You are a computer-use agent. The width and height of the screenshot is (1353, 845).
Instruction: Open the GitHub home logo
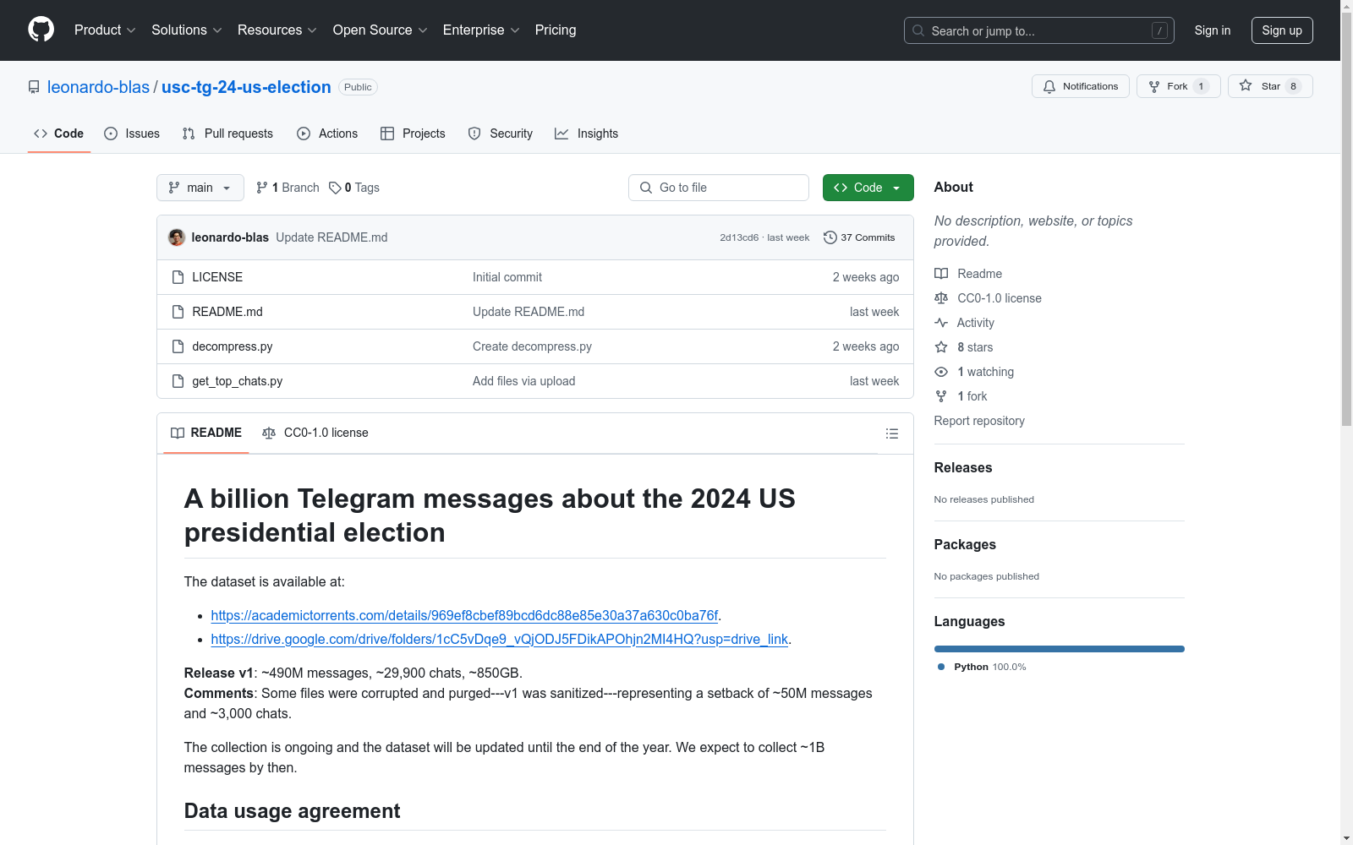click(41, 30)
